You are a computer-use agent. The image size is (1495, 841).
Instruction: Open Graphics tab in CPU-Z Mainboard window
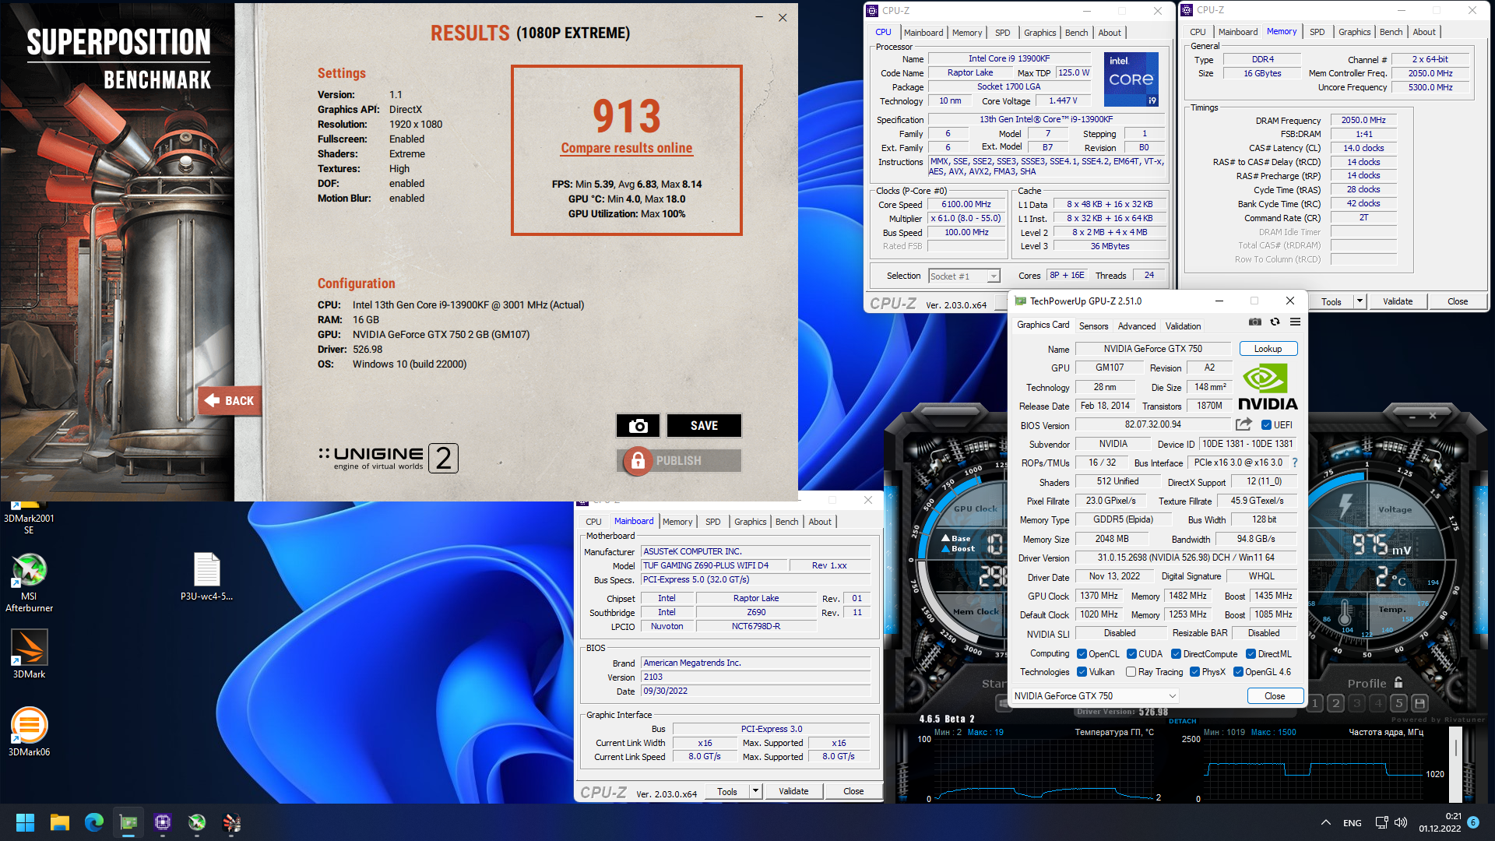tap(751, 522)
